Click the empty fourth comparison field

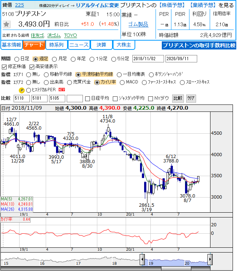tap(75, 99)
